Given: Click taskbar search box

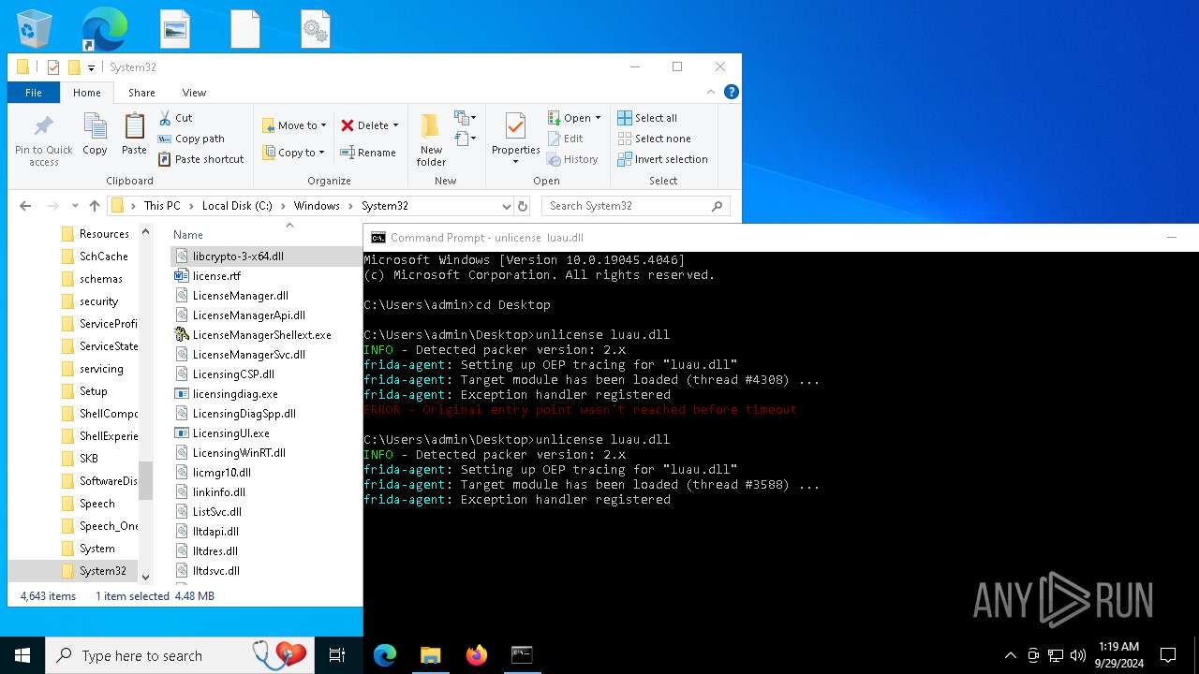Looking at the screenshot, I should coord(181,655).
